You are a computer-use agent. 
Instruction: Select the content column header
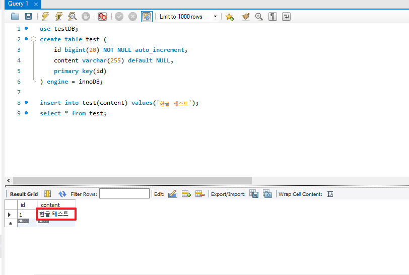click(x=56, y=205)
